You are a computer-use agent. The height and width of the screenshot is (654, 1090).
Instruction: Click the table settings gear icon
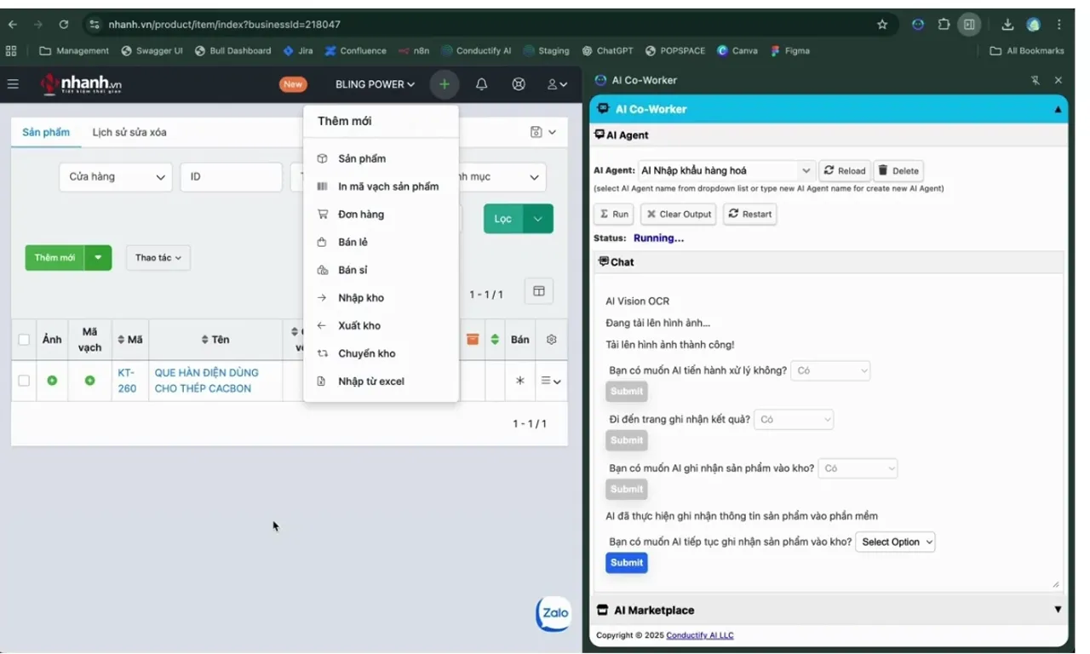pyautogui.click(x=551, y=339)
